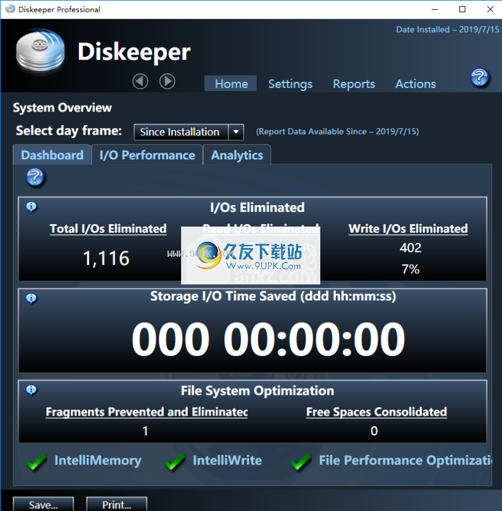Image resolution: width=502 pixels, height=511 pixels.
Task: Click Report Data Available Since text
Action: [x=338, y=132]
